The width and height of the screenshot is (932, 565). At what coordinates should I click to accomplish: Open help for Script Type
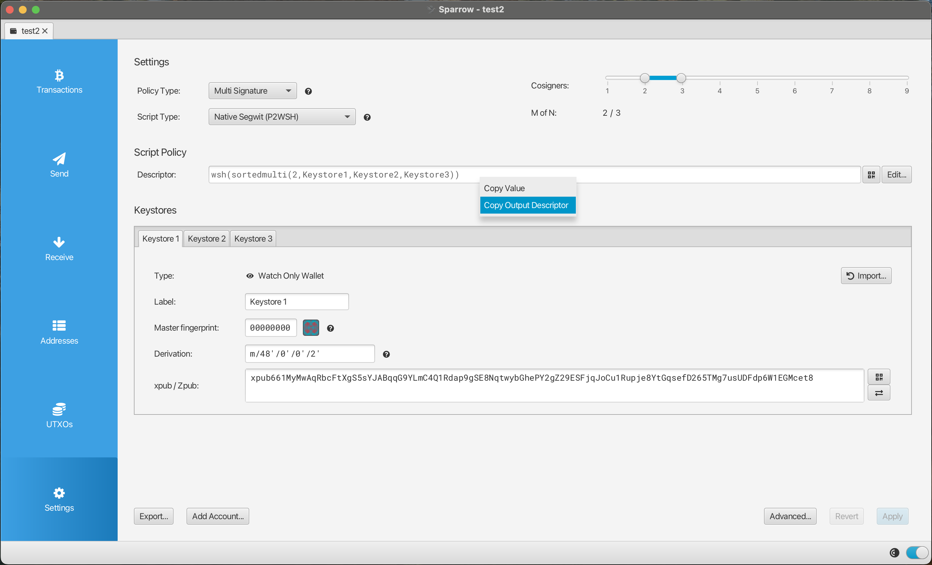coord(367,117)
